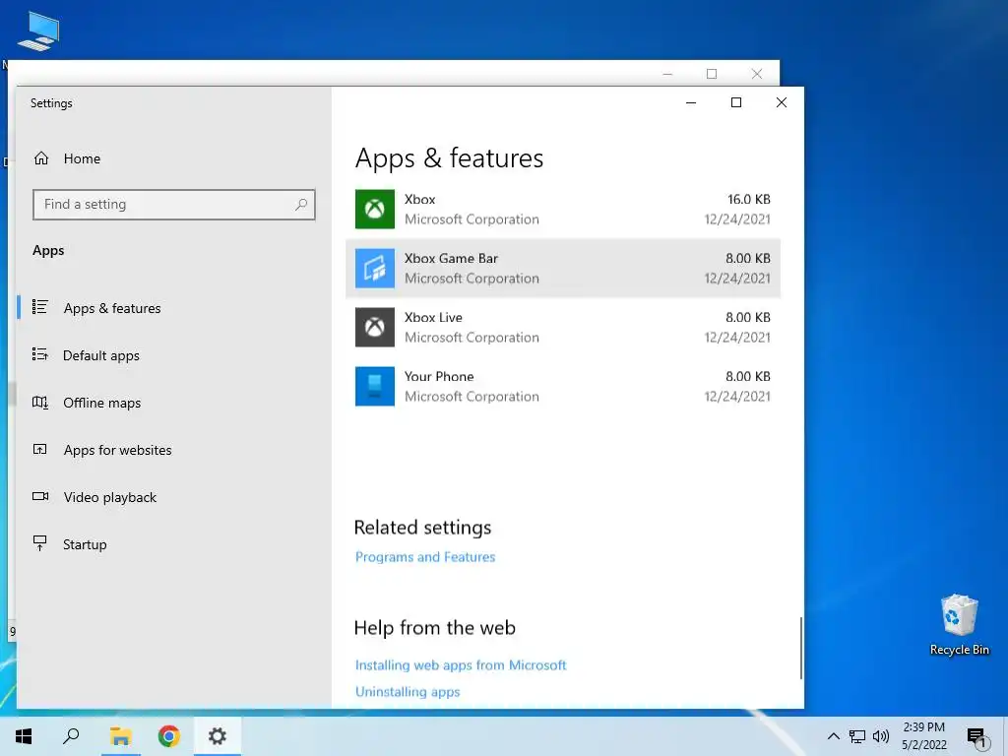This screenshot has width=1008, height=756.
Task: Click the Default apps sidebar icon
Action: (x=39, y=354)
